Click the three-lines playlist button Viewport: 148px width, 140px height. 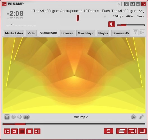[122, 131]
